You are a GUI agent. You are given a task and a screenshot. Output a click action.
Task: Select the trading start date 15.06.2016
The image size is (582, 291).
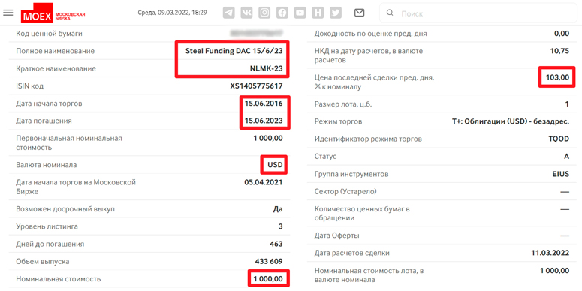(x=264, y=103)
